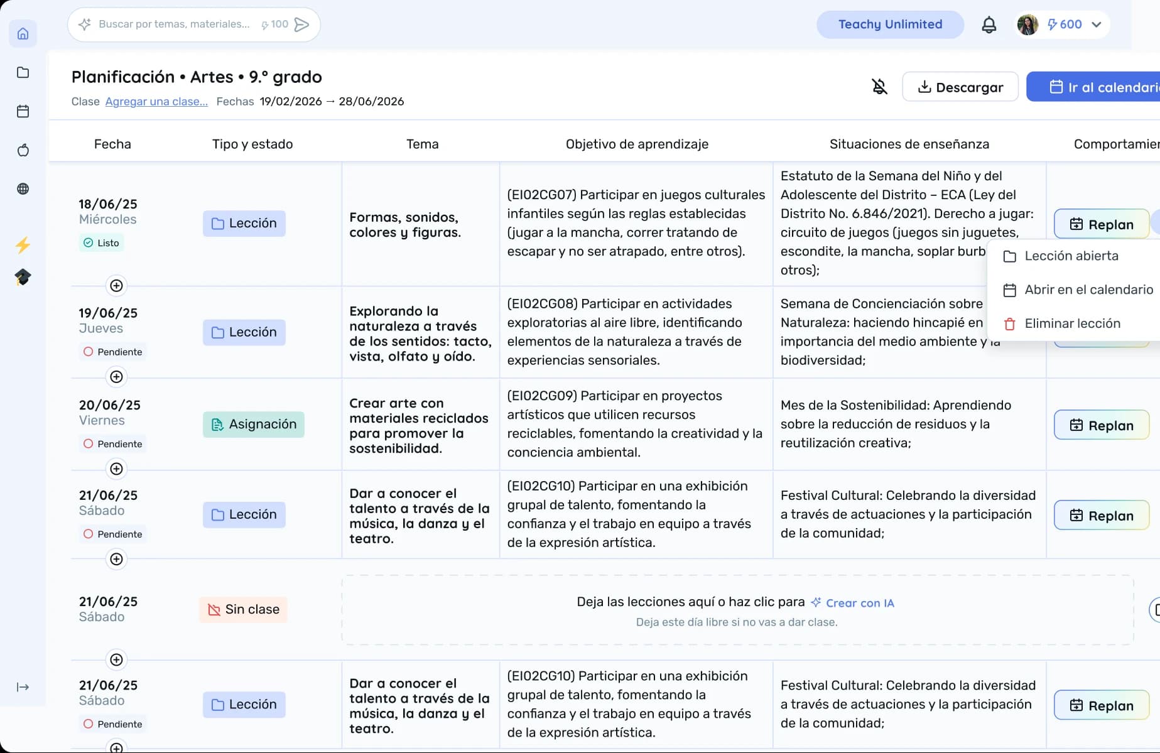This screenshot has height=753, width=1160.
Task: Follow the 'Agregar una clase...' link
Action: click(156, 101)
